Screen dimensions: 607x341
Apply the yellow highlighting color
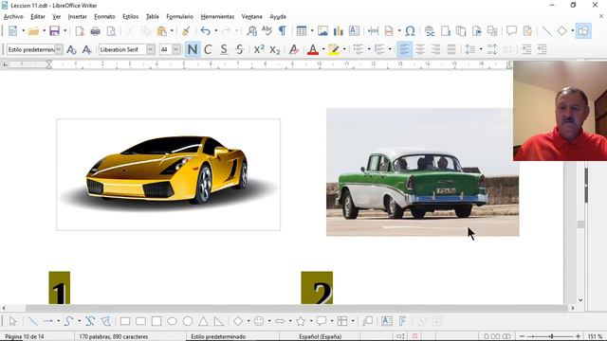[333, 49]
